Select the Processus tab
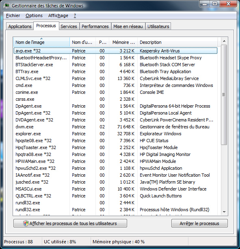Viewport: 240px width, 249px height. tap(46, 26)
